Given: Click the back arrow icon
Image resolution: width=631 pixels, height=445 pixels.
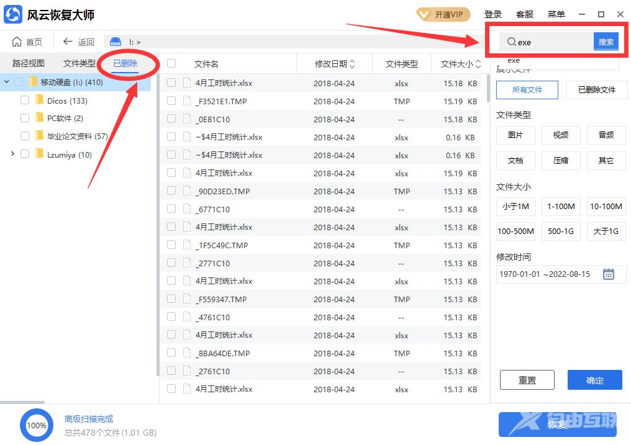Looking at the screenshot, I should pyautogui.click(x=68, y=42).
